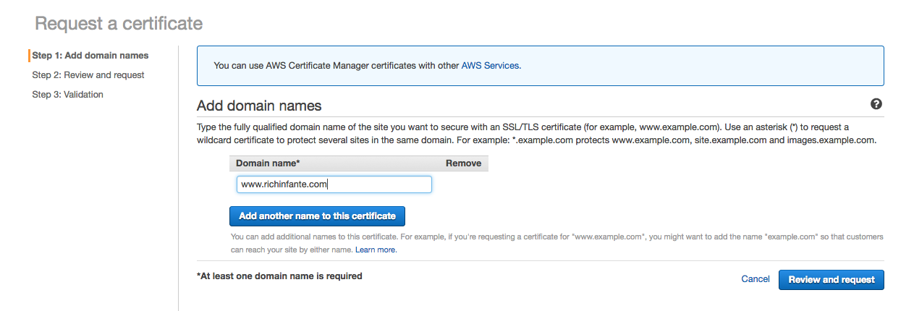Cancel the certificate request

click(x=756, y=279)
